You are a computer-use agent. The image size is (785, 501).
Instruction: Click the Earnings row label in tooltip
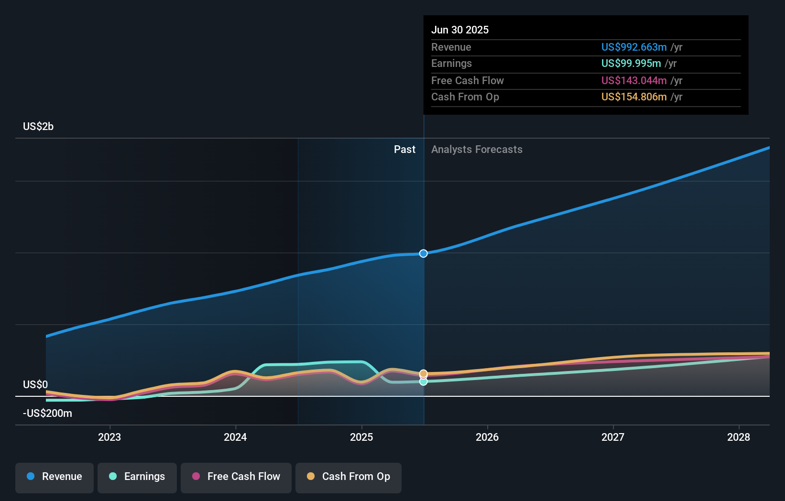coord(451,63)
